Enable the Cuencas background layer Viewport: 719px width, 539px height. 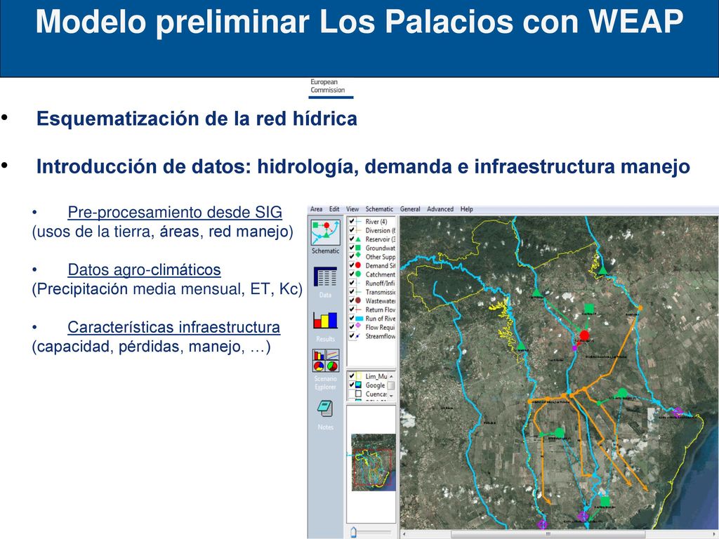(352, 394)
